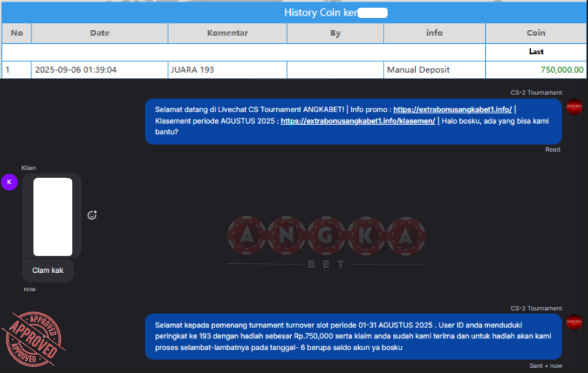The height and width of the screenshot is (373, 588).
Task: Click the Komentar column header
Action: click(227, 33)
